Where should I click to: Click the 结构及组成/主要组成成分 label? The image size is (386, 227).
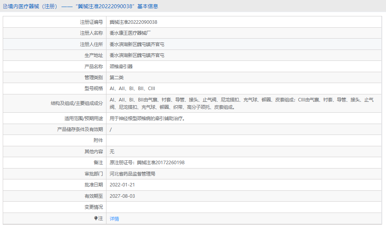(77, 103)
